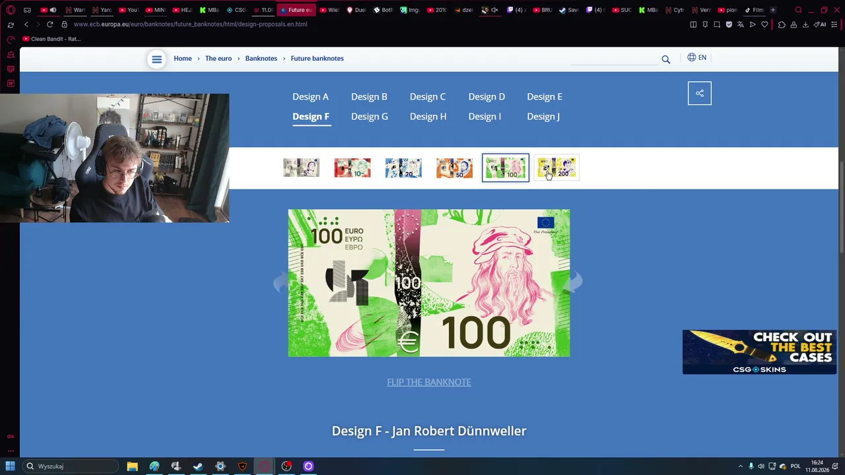Pin this page with the pinboard icon
845x475 pixels.
[705, 24]
